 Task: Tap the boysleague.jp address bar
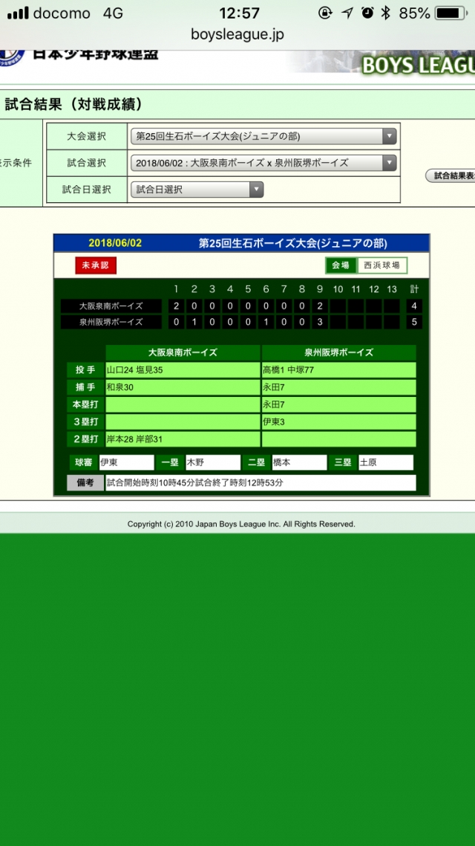tap(237, 34)
